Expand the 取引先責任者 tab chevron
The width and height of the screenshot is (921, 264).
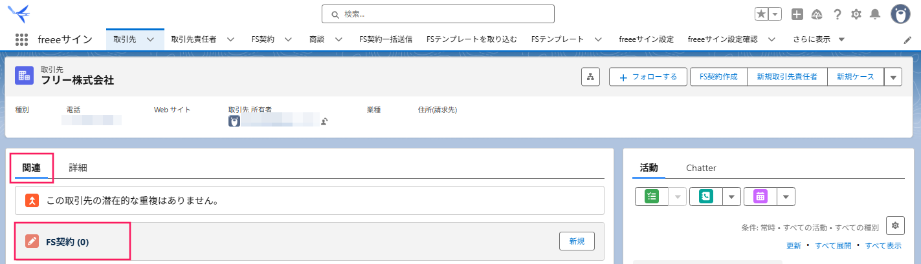(230, 39)
